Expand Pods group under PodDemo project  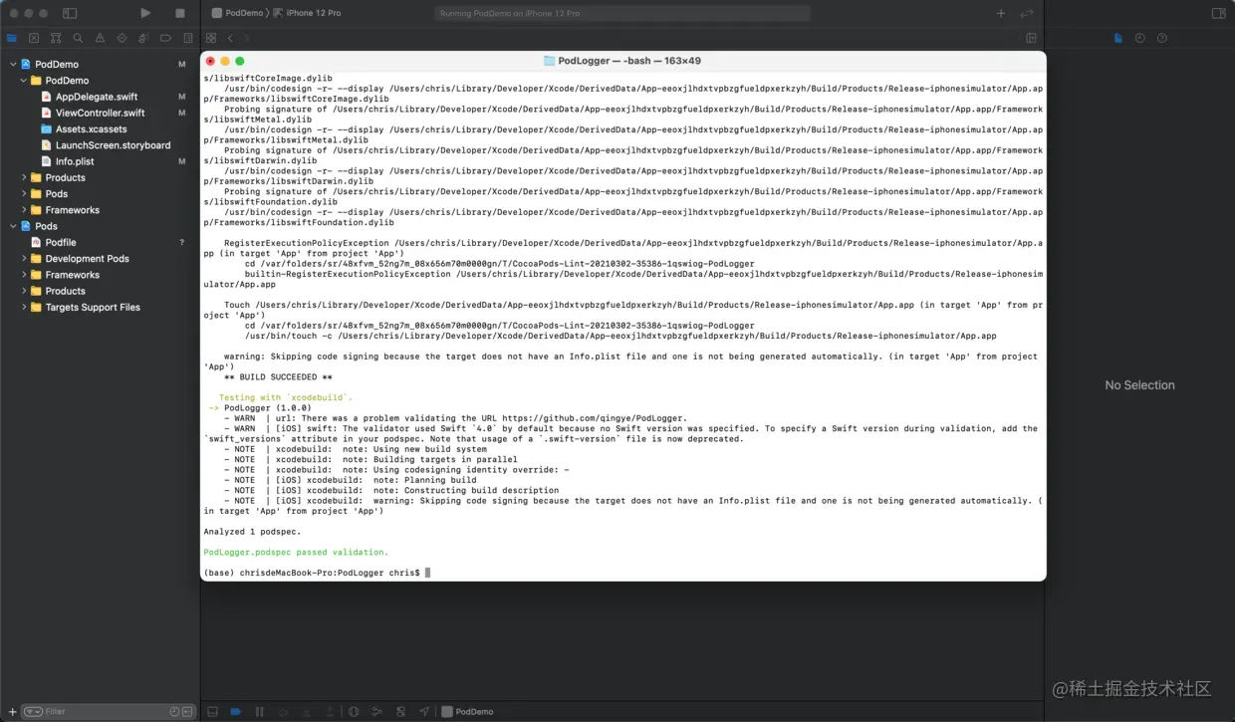click(x=24, y=194)
